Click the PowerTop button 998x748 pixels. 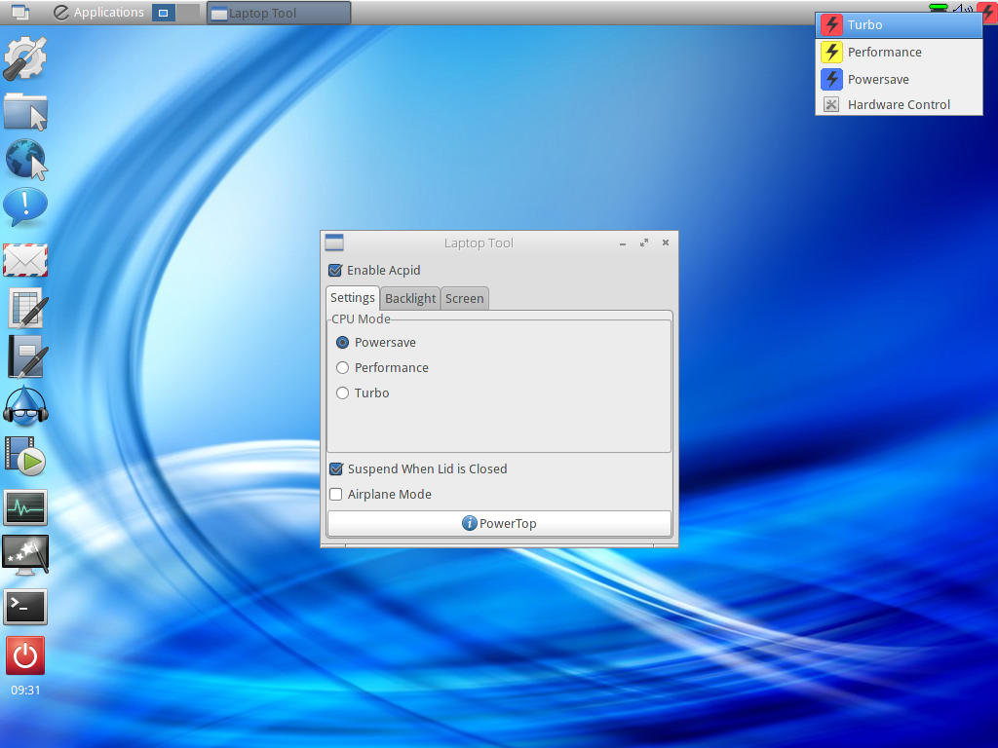pos(499,523)
